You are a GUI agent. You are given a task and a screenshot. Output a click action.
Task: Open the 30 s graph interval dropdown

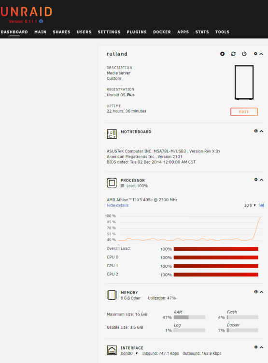(x=250, y=205)
